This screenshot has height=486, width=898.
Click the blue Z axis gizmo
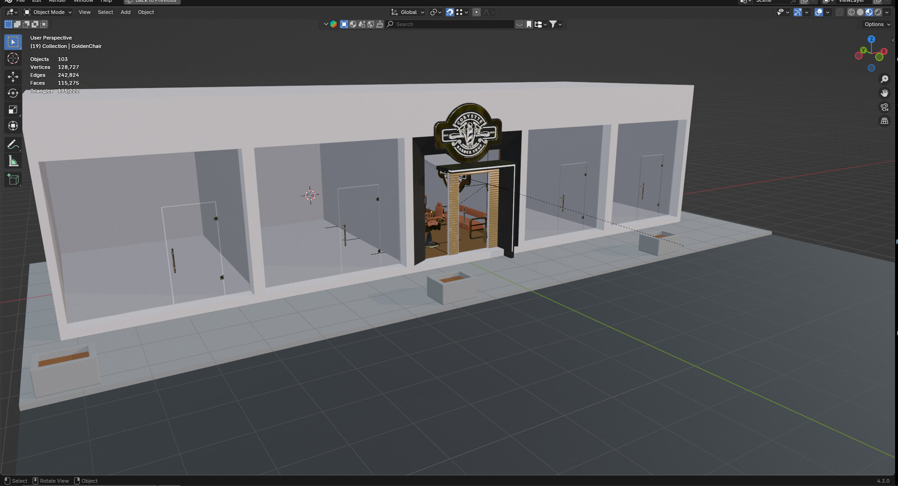click(872, 39)
